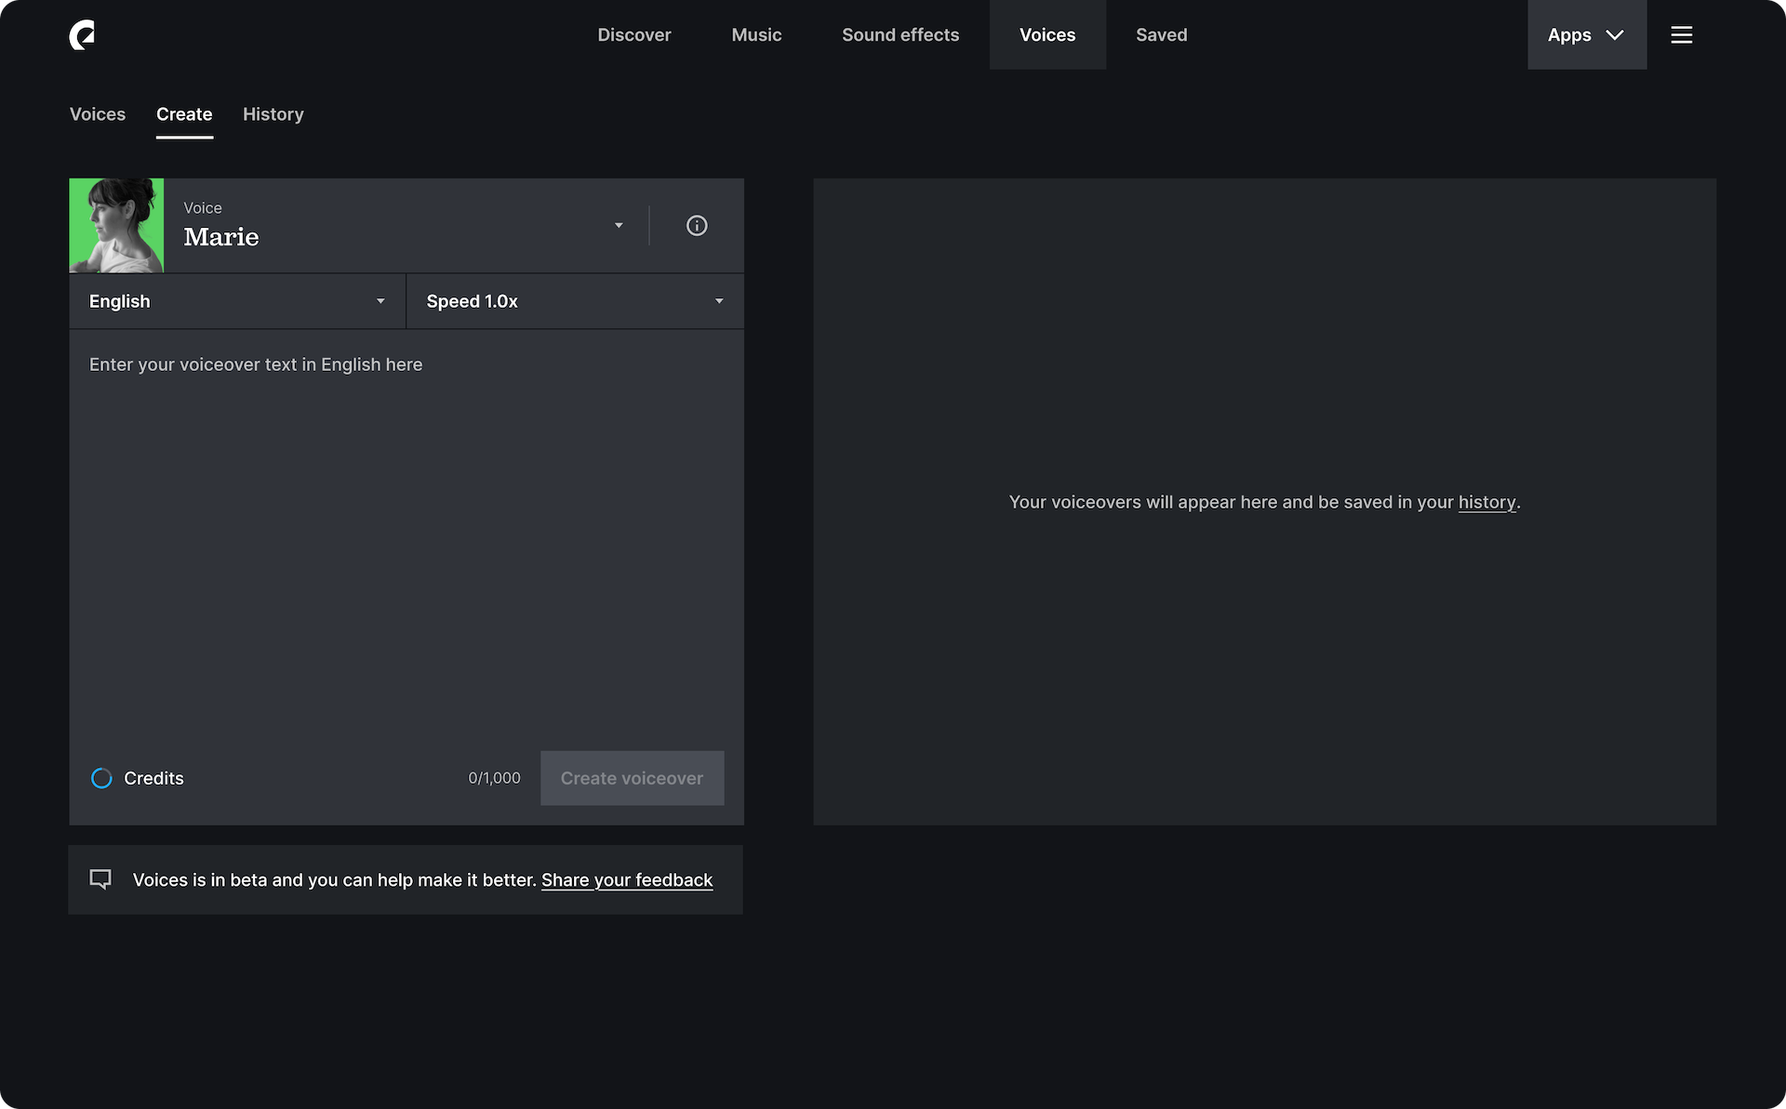This screenshot has width=1786, height=1109.
Task: Click the Epidemic Sound logo
Action: (x=82, y=35)
